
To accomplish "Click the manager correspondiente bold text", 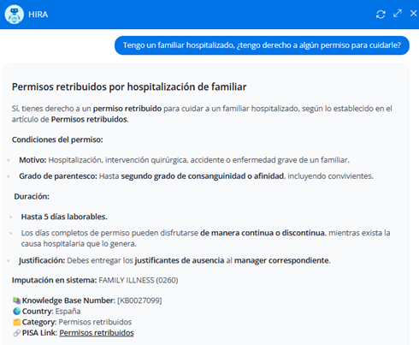I will pos(281,260).
